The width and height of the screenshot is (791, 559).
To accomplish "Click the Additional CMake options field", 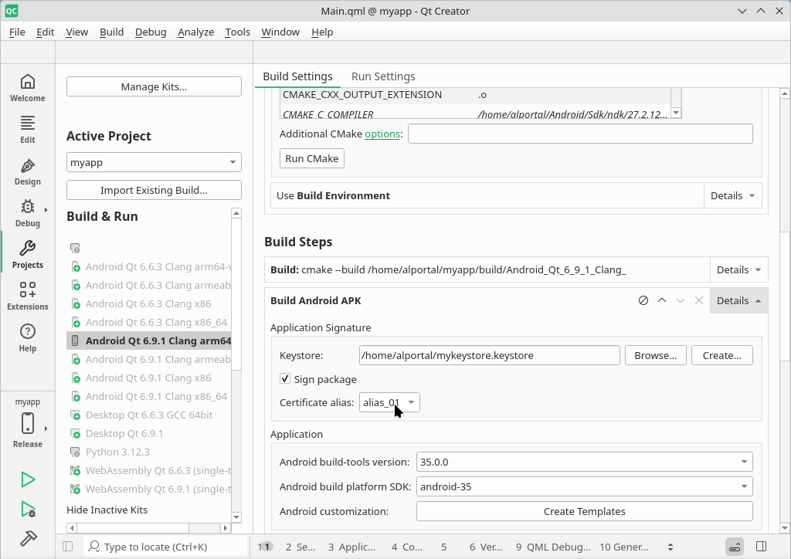I will tap(580, 134).
